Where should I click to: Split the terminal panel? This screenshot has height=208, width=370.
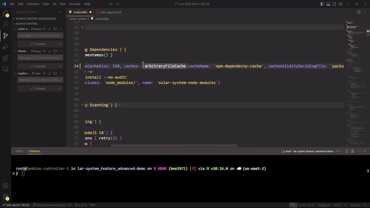click(x=347, y=151)
